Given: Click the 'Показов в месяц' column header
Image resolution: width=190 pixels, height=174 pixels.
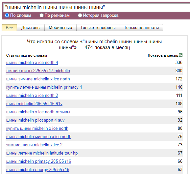Looking at the screenshot, I should pyautogui.click(x=163, y=56).
